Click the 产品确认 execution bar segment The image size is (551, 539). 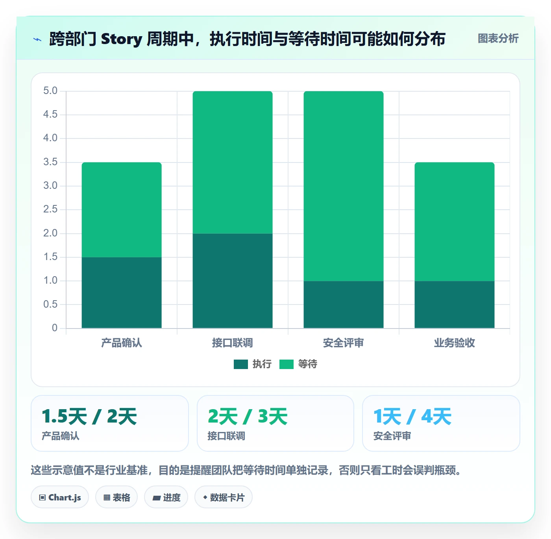click(x=122, y=293)
